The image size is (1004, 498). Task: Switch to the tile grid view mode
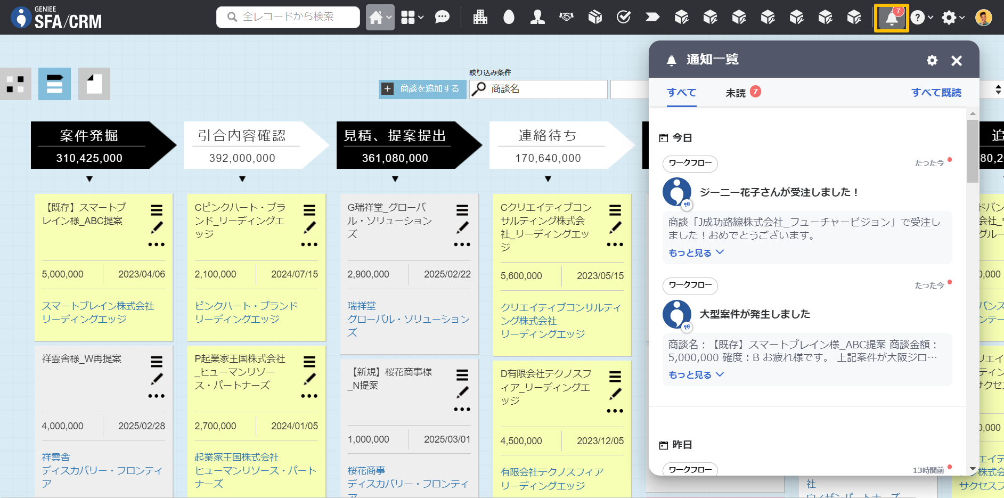(x=15, y=84)
